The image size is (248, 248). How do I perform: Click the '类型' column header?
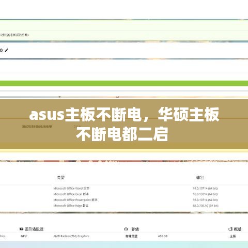coord(60,177)
